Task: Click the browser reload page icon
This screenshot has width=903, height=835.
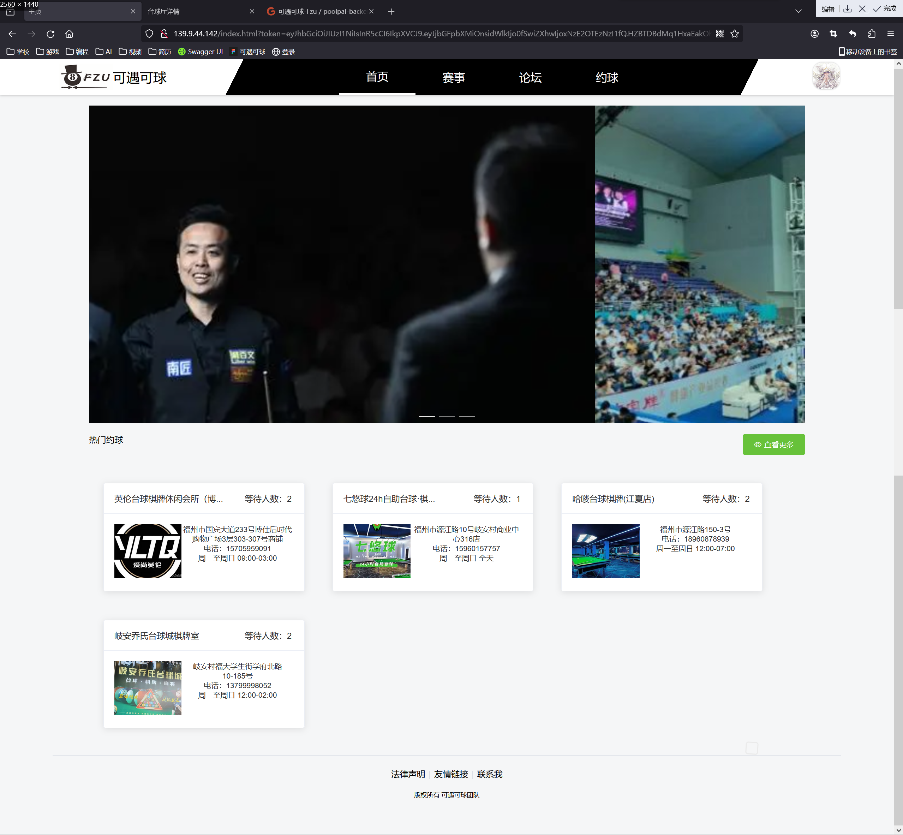Action: [50, 34]
